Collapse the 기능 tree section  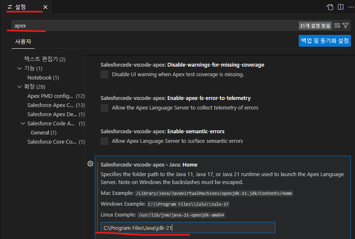coord(20,68)
